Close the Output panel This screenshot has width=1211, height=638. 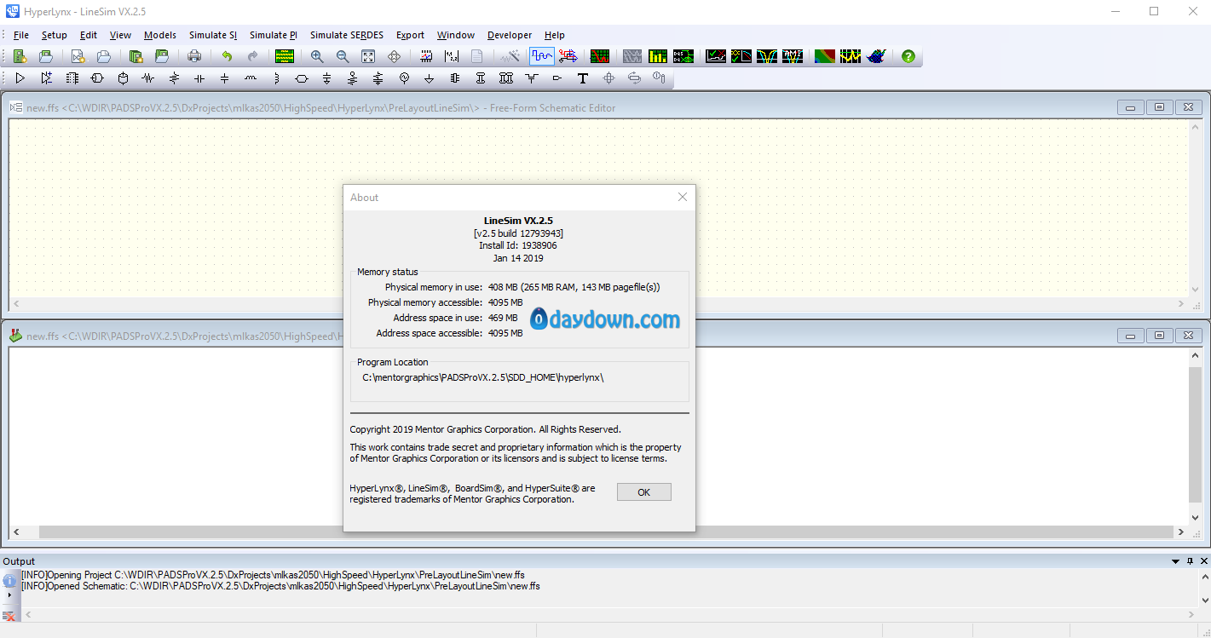pos(1203,561)
